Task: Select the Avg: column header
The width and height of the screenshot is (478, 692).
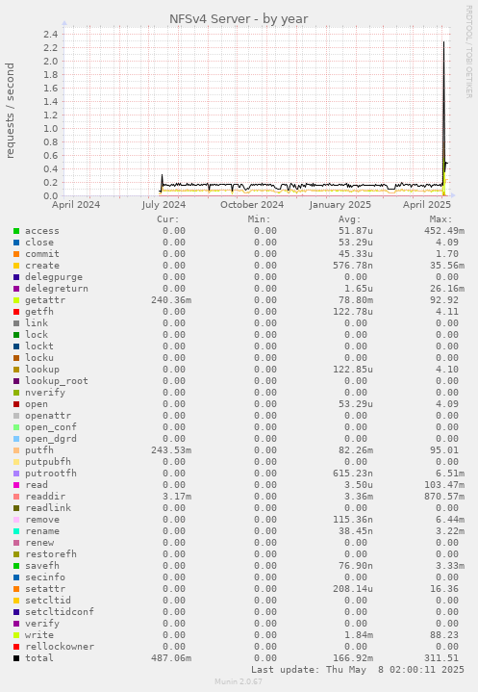Action: pos(350,219)
